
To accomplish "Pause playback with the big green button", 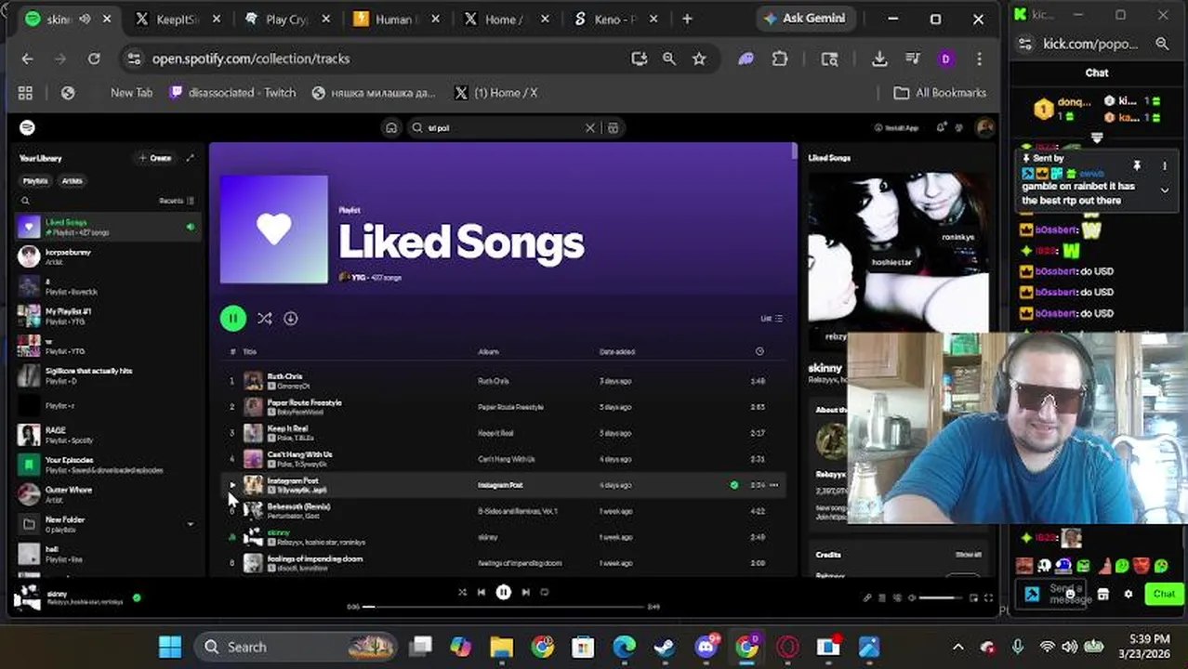I will [x=232, y=319].
